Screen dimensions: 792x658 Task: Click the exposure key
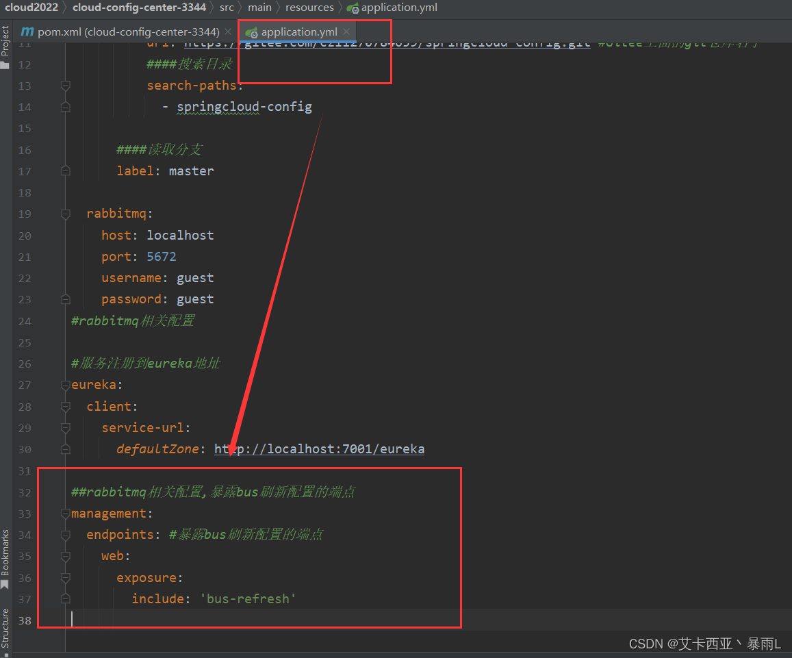point(146,578)
